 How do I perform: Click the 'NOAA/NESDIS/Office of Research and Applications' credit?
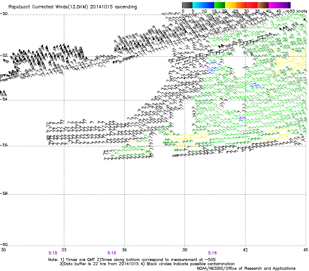click(x=246, y=268)
